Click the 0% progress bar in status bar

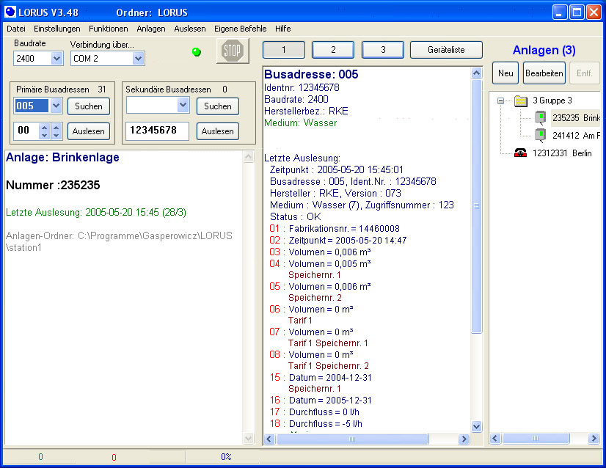[225, 456]
